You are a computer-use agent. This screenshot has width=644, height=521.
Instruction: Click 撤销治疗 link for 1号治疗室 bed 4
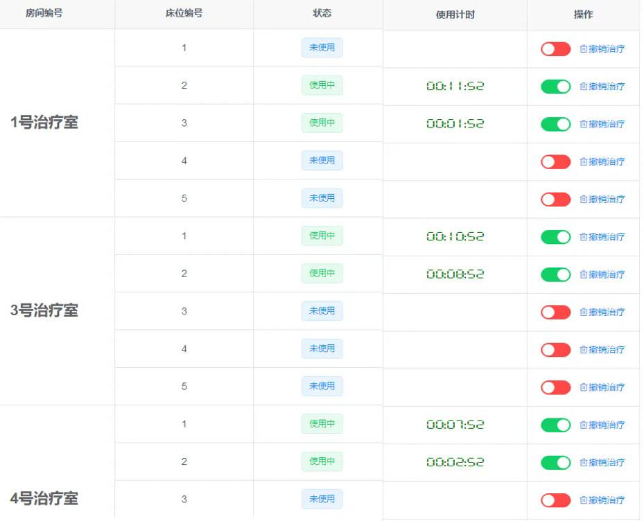pyautogui.click(x=607, y=162)
